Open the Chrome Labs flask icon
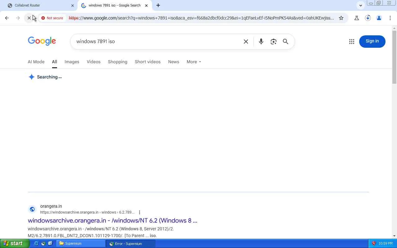 (x=357, y=18)
